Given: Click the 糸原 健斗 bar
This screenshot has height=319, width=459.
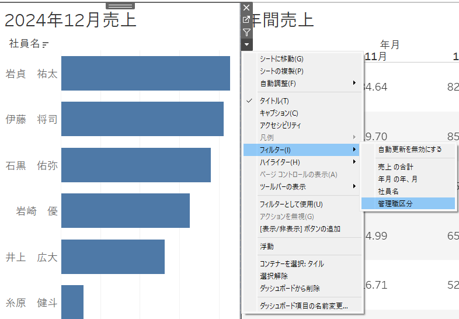Looking at the screenshot, I should click(x=72, y=302).
